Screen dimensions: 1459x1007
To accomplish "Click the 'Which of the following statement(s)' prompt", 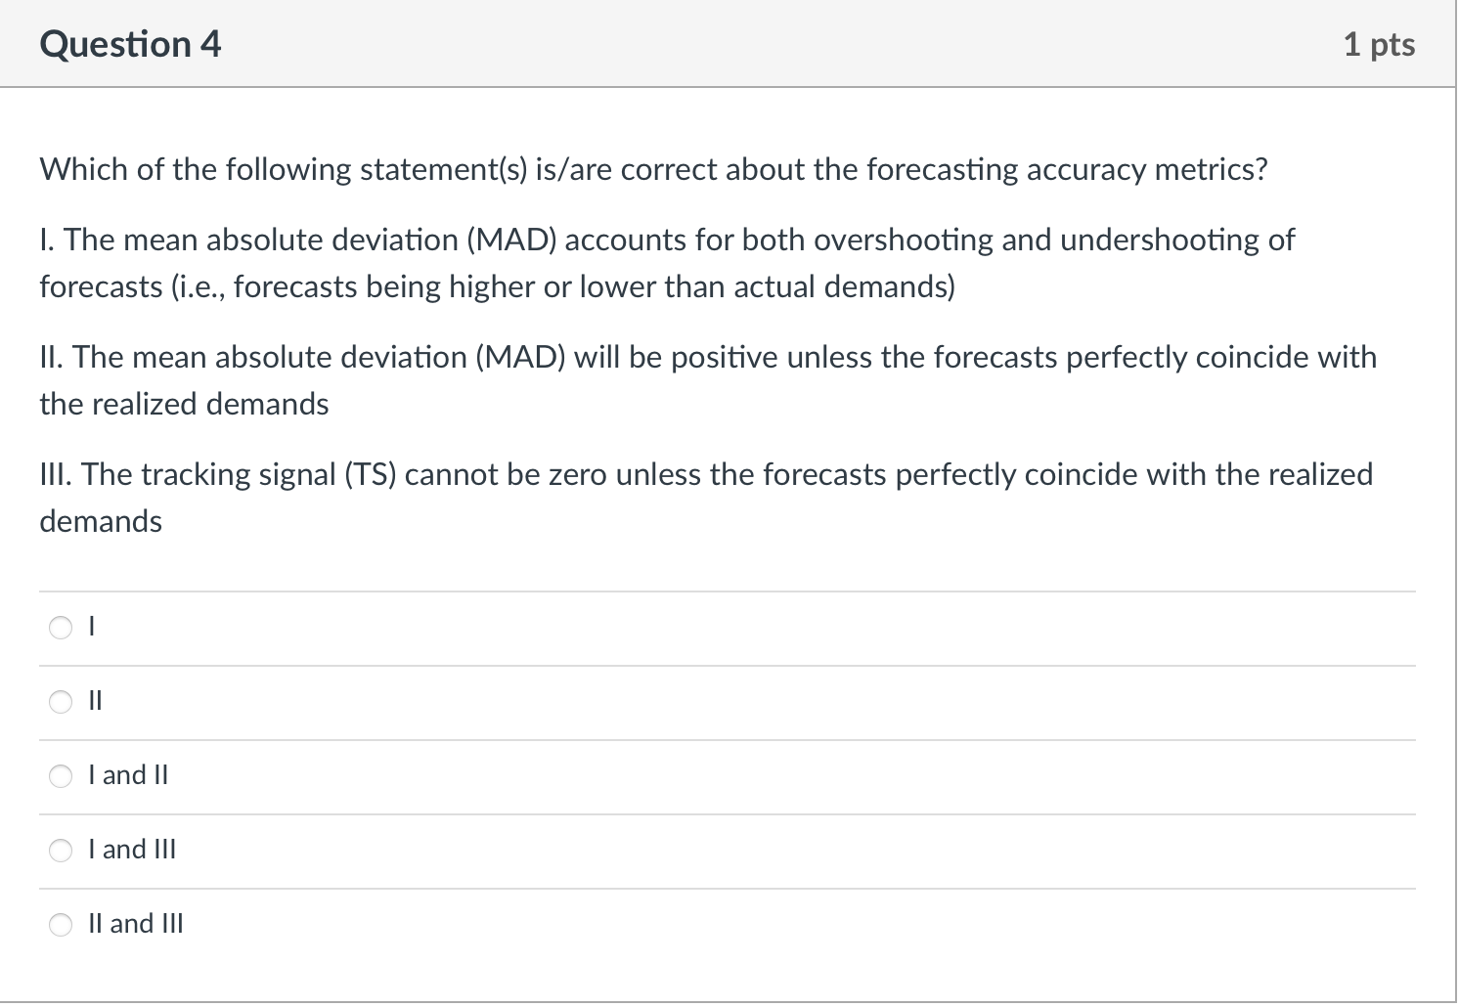I will (x=653, y=170).
